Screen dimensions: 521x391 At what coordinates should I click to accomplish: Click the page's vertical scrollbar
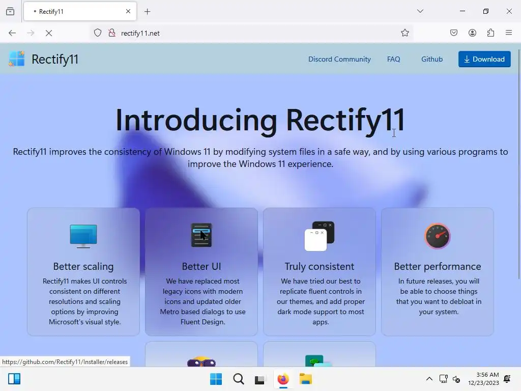click(518, 164)
